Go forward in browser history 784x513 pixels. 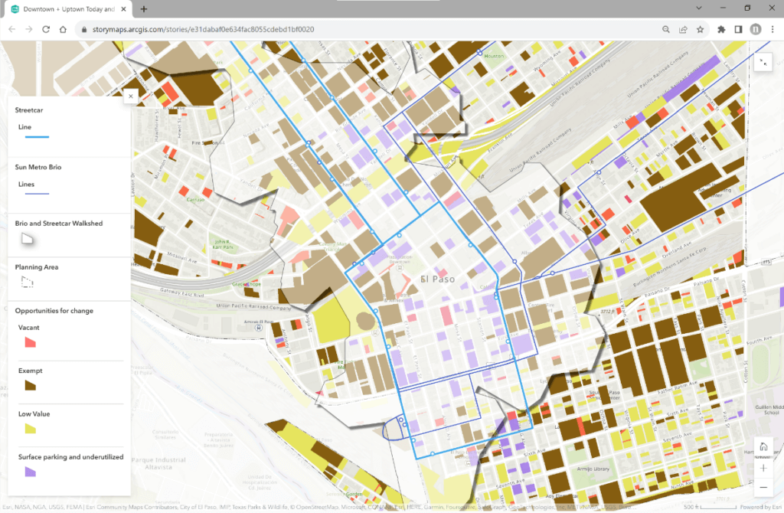pyautogui.click(x=29, y=30)
